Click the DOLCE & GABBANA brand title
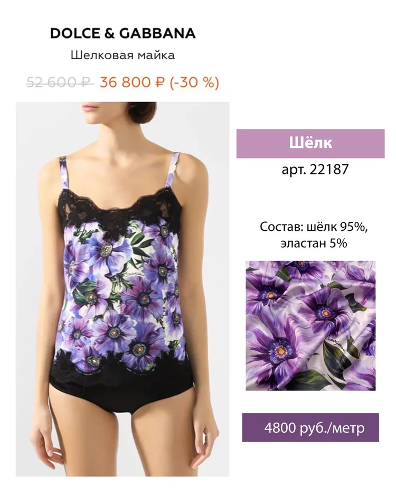The height and width of the screenshot is (495, 396). (122, 33)
